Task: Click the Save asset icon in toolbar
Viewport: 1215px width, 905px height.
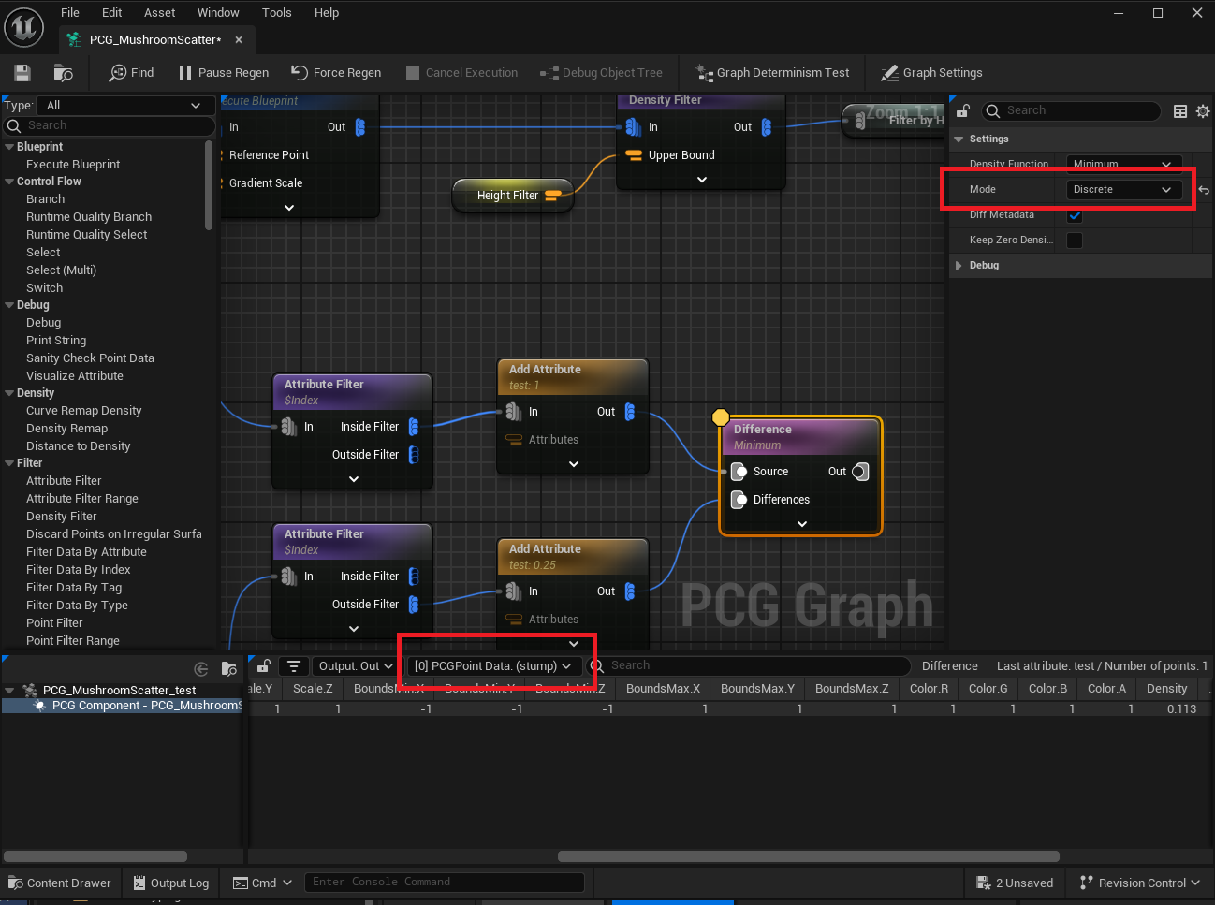Action: point(22,73)
